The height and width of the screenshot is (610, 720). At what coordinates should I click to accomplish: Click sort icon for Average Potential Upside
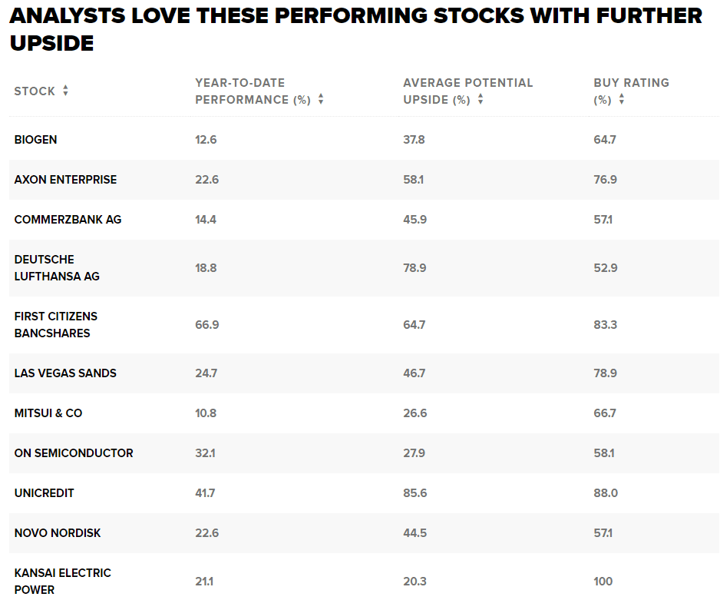coord(481,99)
